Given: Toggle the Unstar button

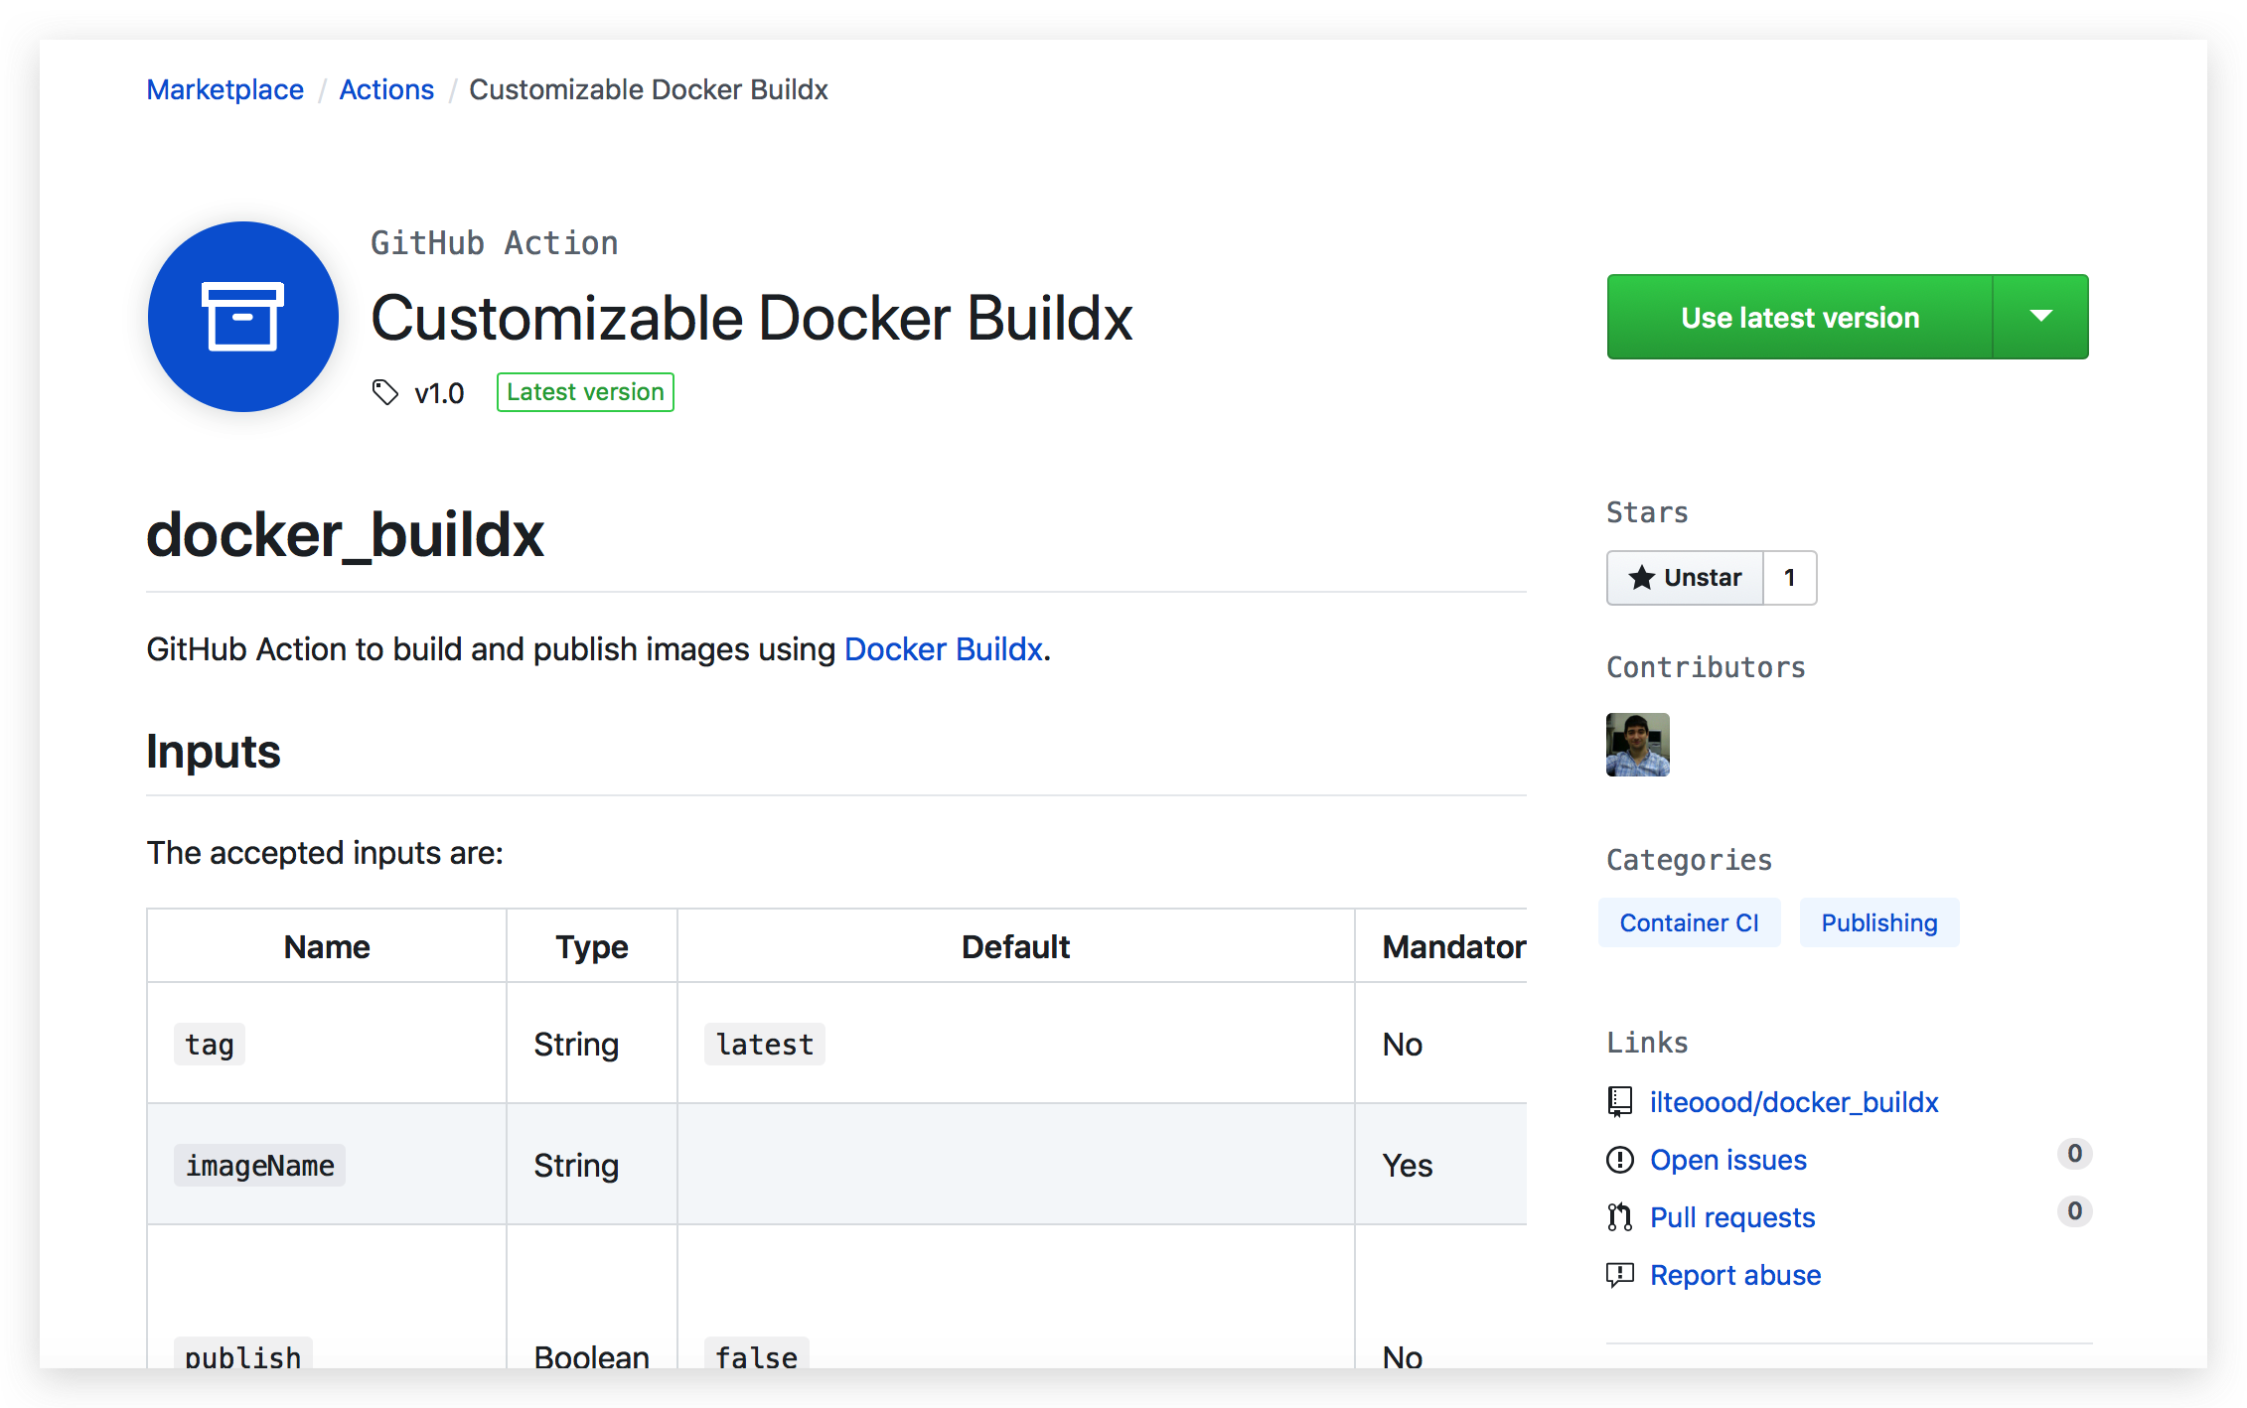Looking at the screenshot, I should (x=1686, y=578).
